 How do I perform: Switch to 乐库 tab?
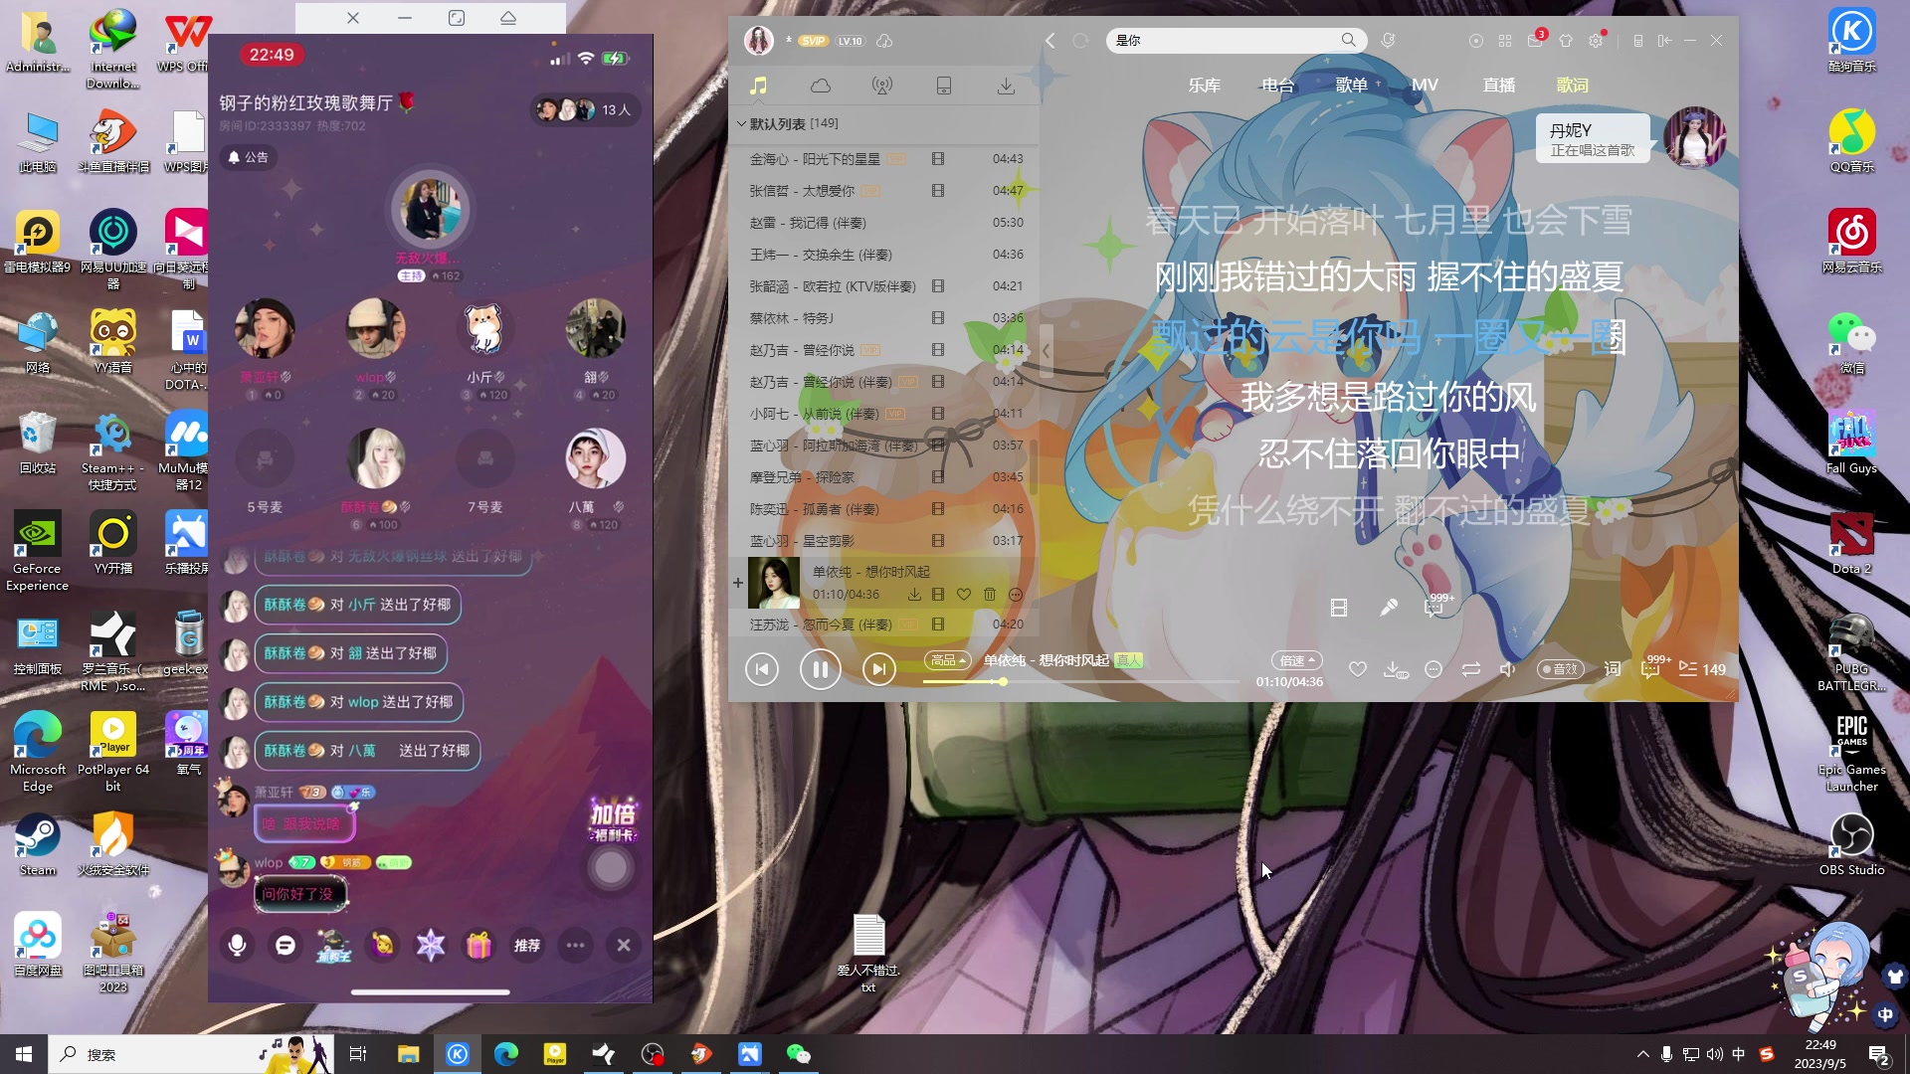coord(1204,86)
